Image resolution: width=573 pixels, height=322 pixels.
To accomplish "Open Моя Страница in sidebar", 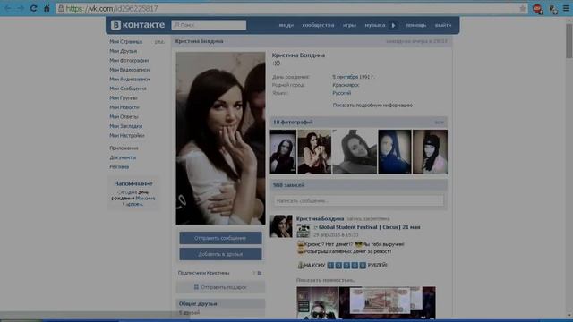I will pyautogui.click(x=125, y=42).
